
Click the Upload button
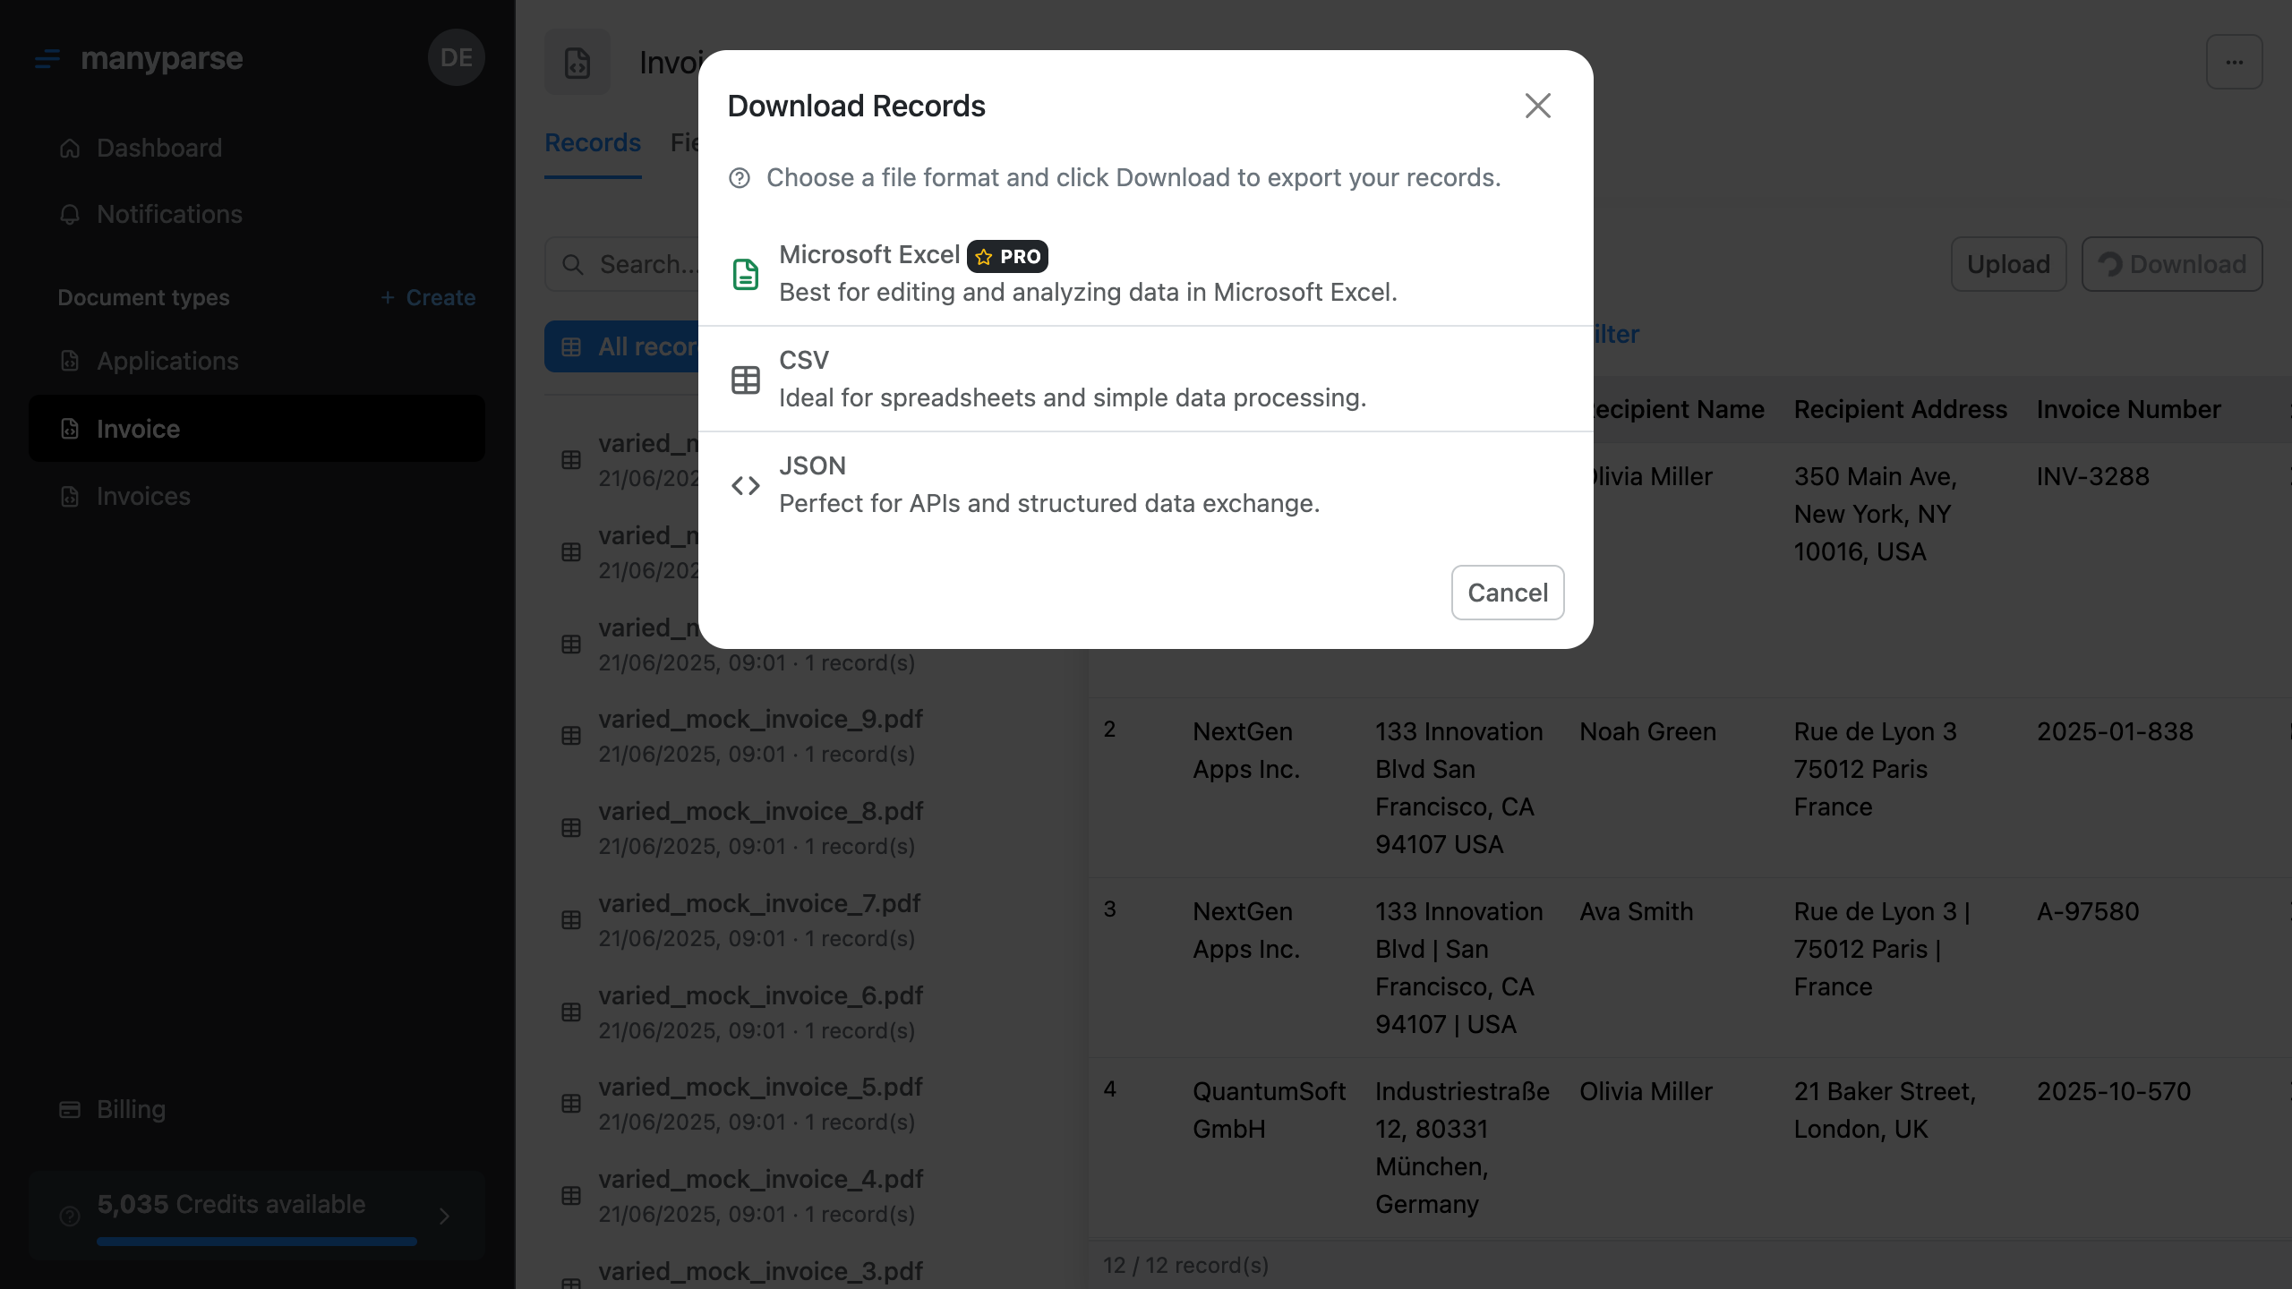pyautogui.click(x=2008, y=264)
